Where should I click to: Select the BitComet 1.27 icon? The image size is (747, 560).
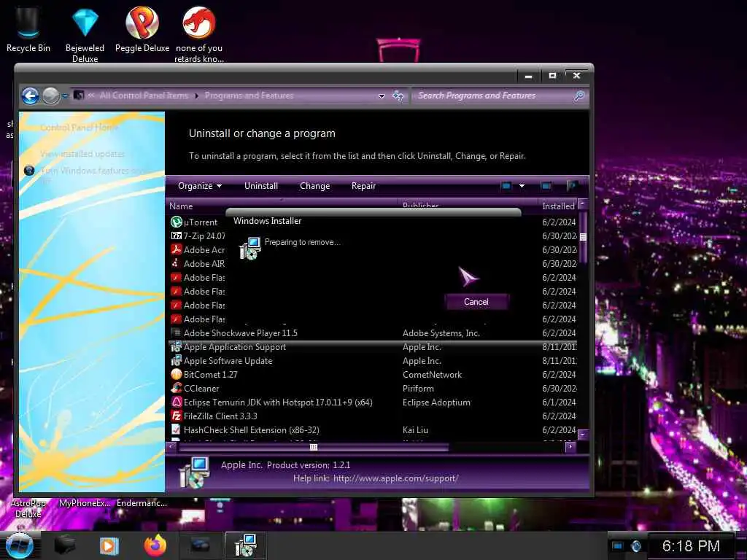pyautogui.click(x=177, y=374)
